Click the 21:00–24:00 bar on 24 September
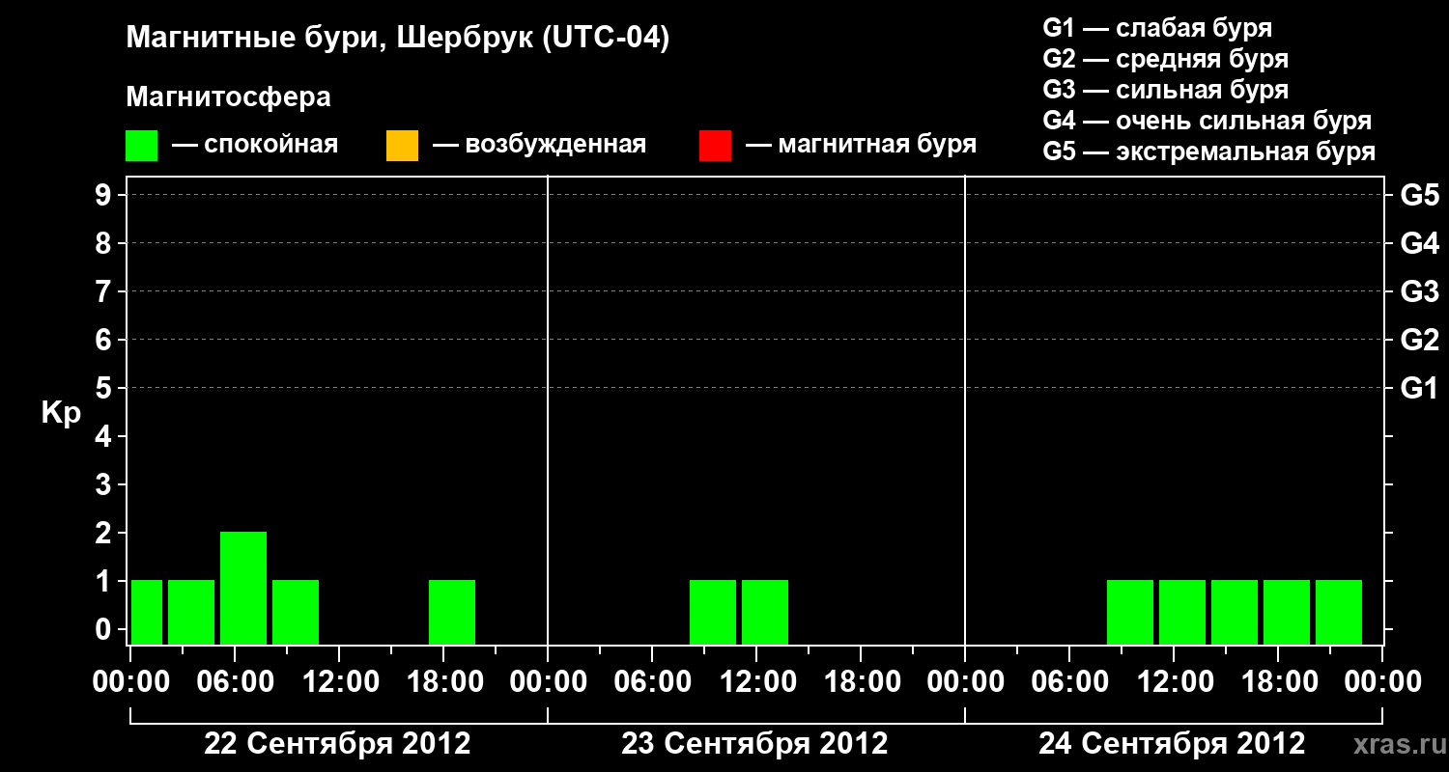The image size is (1449, 772). click(x=1339, y=612)
